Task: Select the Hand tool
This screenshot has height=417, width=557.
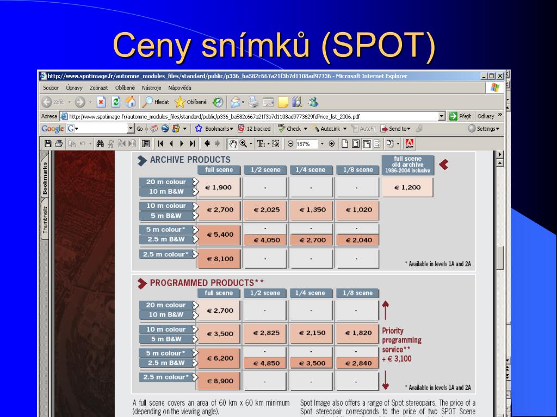Action: tap(233, 143)
